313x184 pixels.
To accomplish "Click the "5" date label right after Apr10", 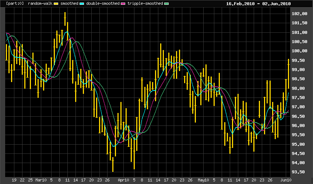I will coord(134,180).
